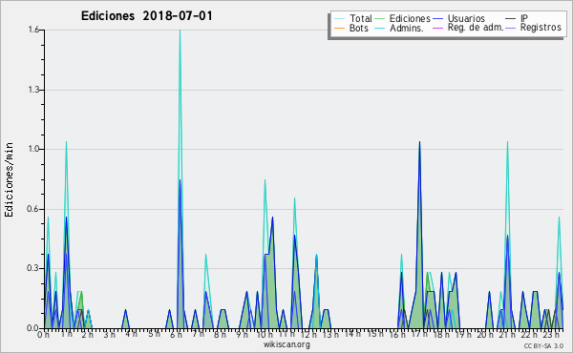The image size is (573, 353).
Task: Click the 'Admins.' legend entry
Action: (x=407, y=28)
